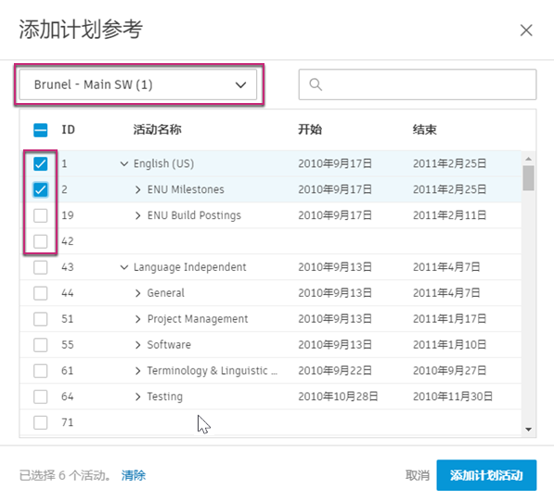Click end date 2011年2月11日 of ENU Build Postings
The image size is (554, 502).
tap(449, 215)
